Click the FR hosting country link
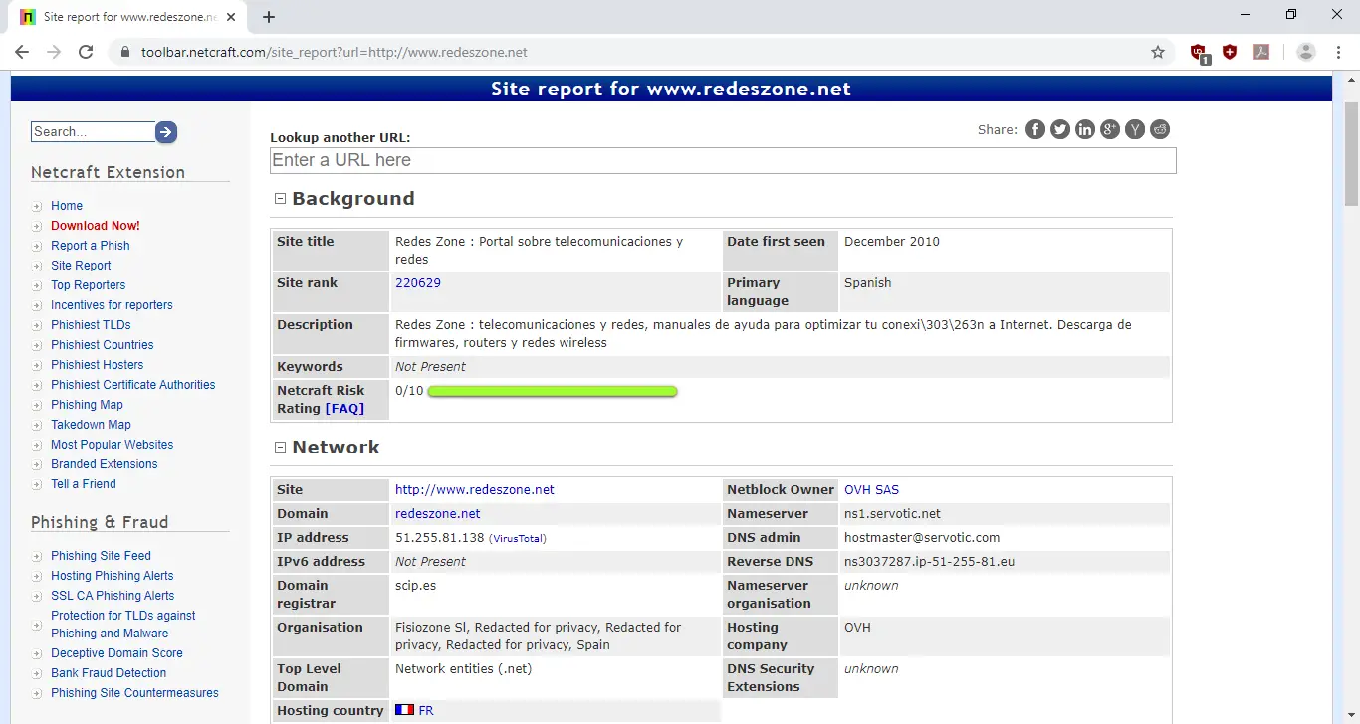Image resolution: width=1360 pixels, height=724 pixels. [x=426, y=711]
